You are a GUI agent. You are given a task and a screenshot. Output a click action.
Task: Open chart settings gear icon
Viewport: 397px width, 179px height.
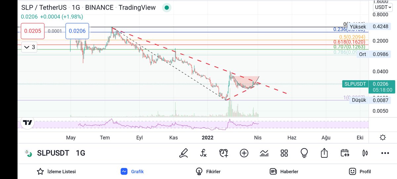point(383,138)
